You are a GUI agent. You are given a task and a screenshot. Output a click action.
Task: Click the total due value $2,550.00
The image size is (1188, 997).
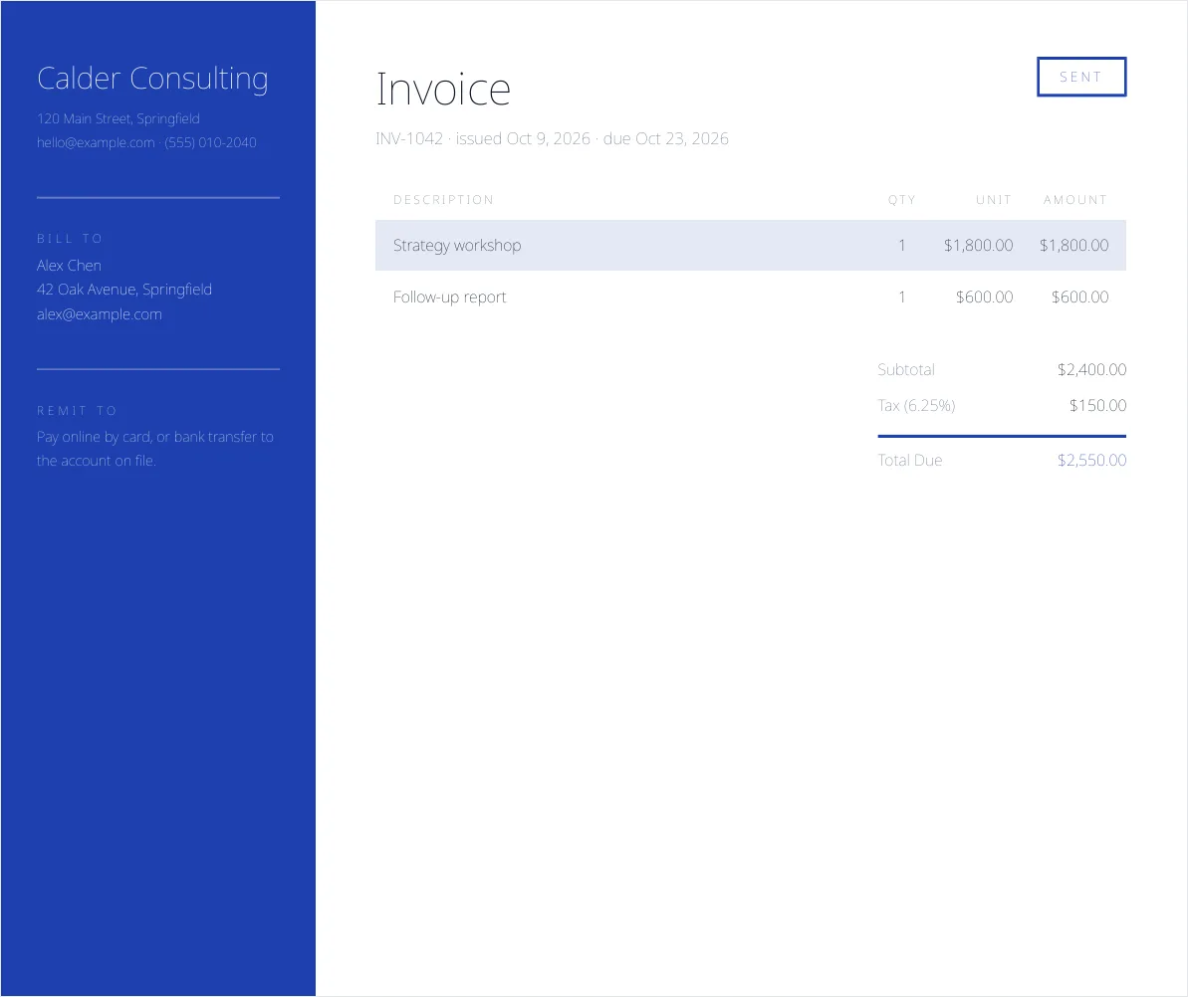point(1091,461)
